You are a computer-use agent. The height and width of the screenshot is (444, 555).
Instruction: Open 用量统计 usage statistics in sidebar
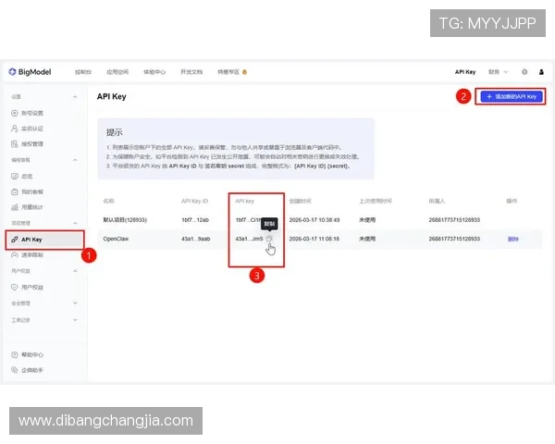(x=27, y=207)
